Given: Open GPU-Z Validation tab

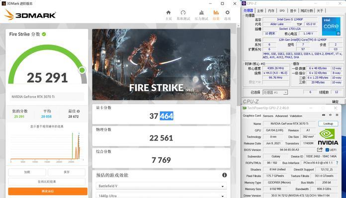Looking at the screenshot, I should pos(296,116).
